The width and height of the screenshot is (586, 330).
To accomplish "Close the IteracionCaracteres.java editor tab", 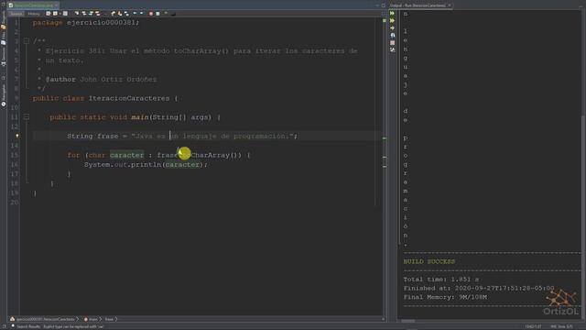I will pos(57,5).
